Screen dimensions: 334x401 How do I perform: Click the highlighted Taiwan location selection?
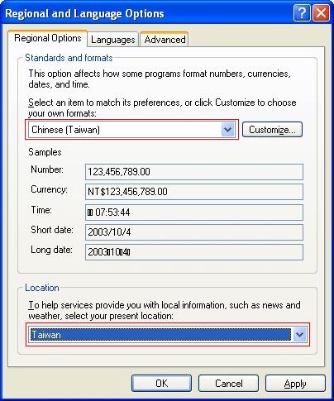pos(160,335)
